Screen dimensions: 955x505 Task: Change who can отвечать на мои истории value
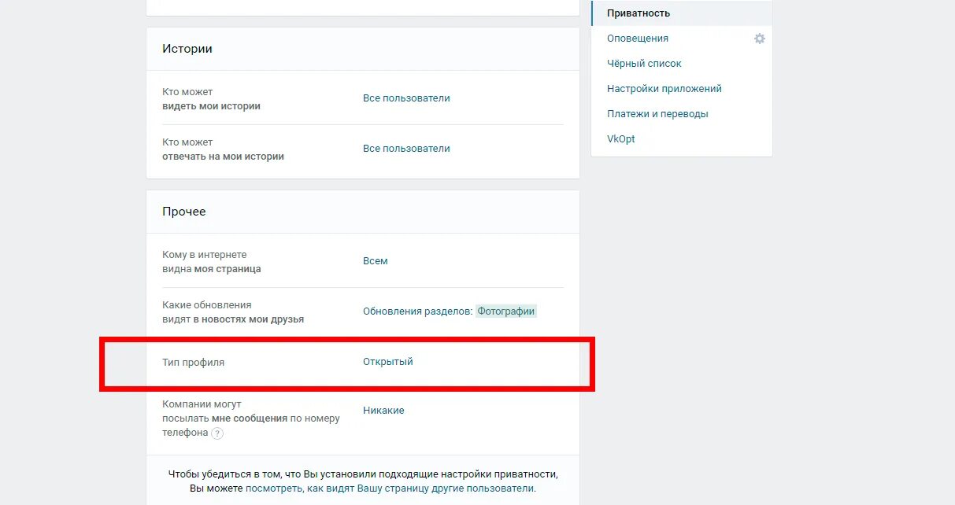[406, 149]
